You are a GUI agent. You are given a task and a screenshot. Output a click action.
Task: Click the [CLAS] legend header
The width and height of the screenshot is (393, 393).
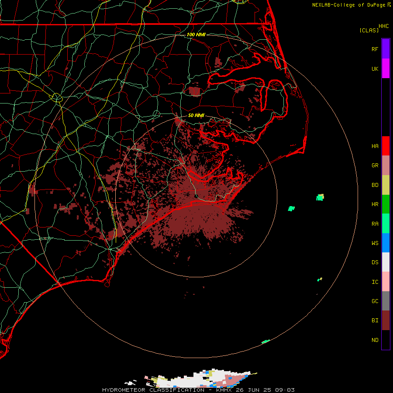click(369, 30)
